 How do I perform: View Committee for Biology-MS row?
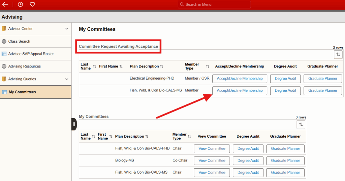[x=212, y=161]
